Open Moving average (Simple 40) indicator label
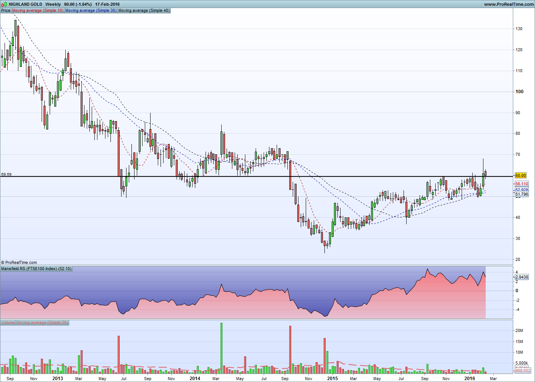 coord(144,10)
